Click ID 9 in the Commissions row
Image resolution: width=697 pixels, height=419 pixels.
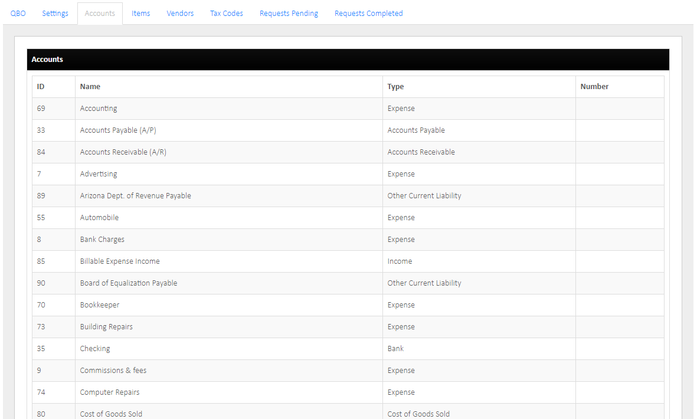pyautogui.click(x=39, y=370)
